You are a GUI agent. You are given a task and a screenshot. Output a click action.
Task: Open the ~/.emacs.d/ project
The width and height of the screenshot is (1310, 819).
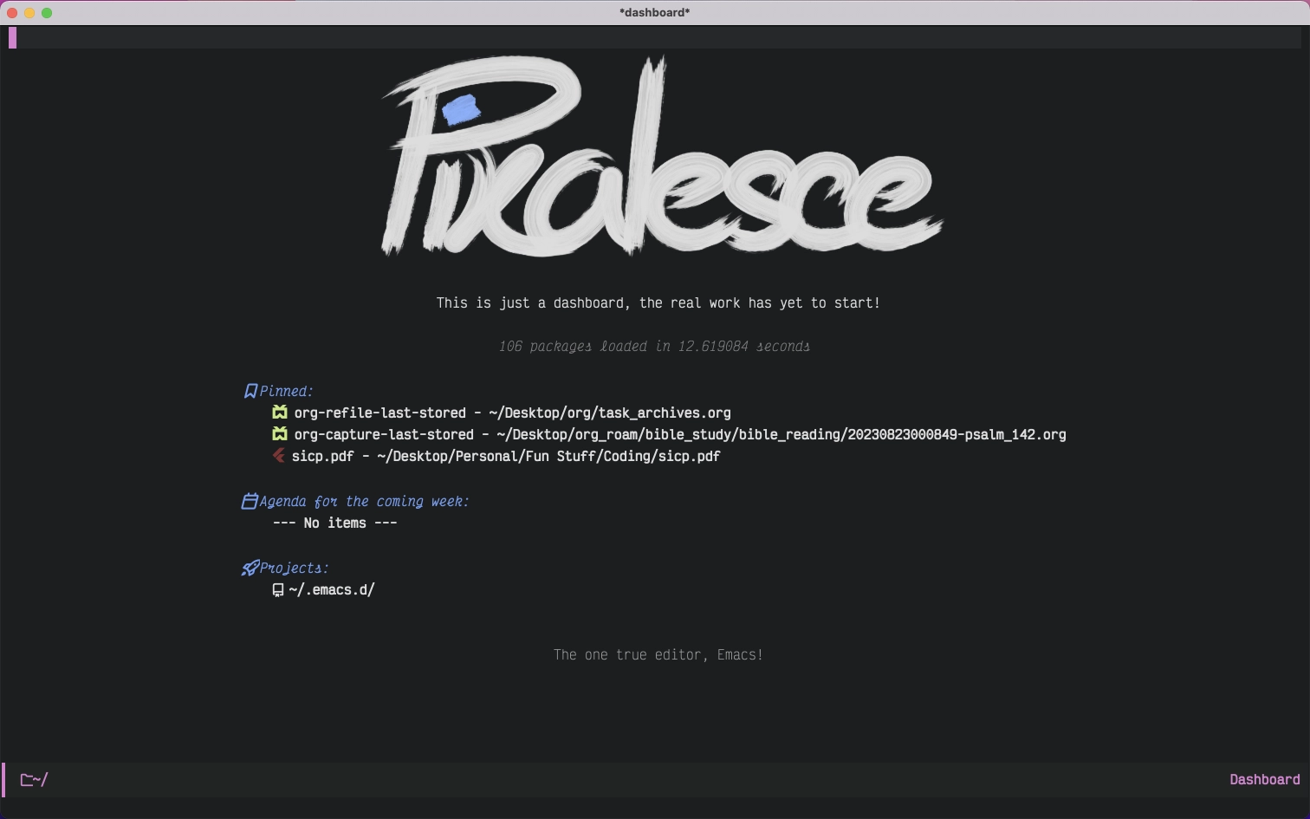[333, 589]
